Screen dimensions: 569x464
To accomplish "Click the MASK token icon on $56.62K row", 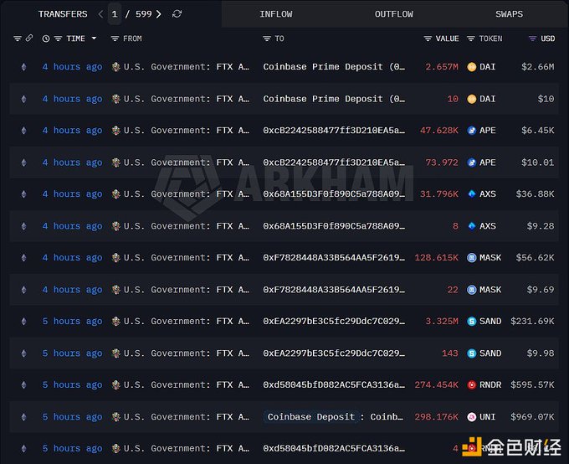I will click(471, 258).
